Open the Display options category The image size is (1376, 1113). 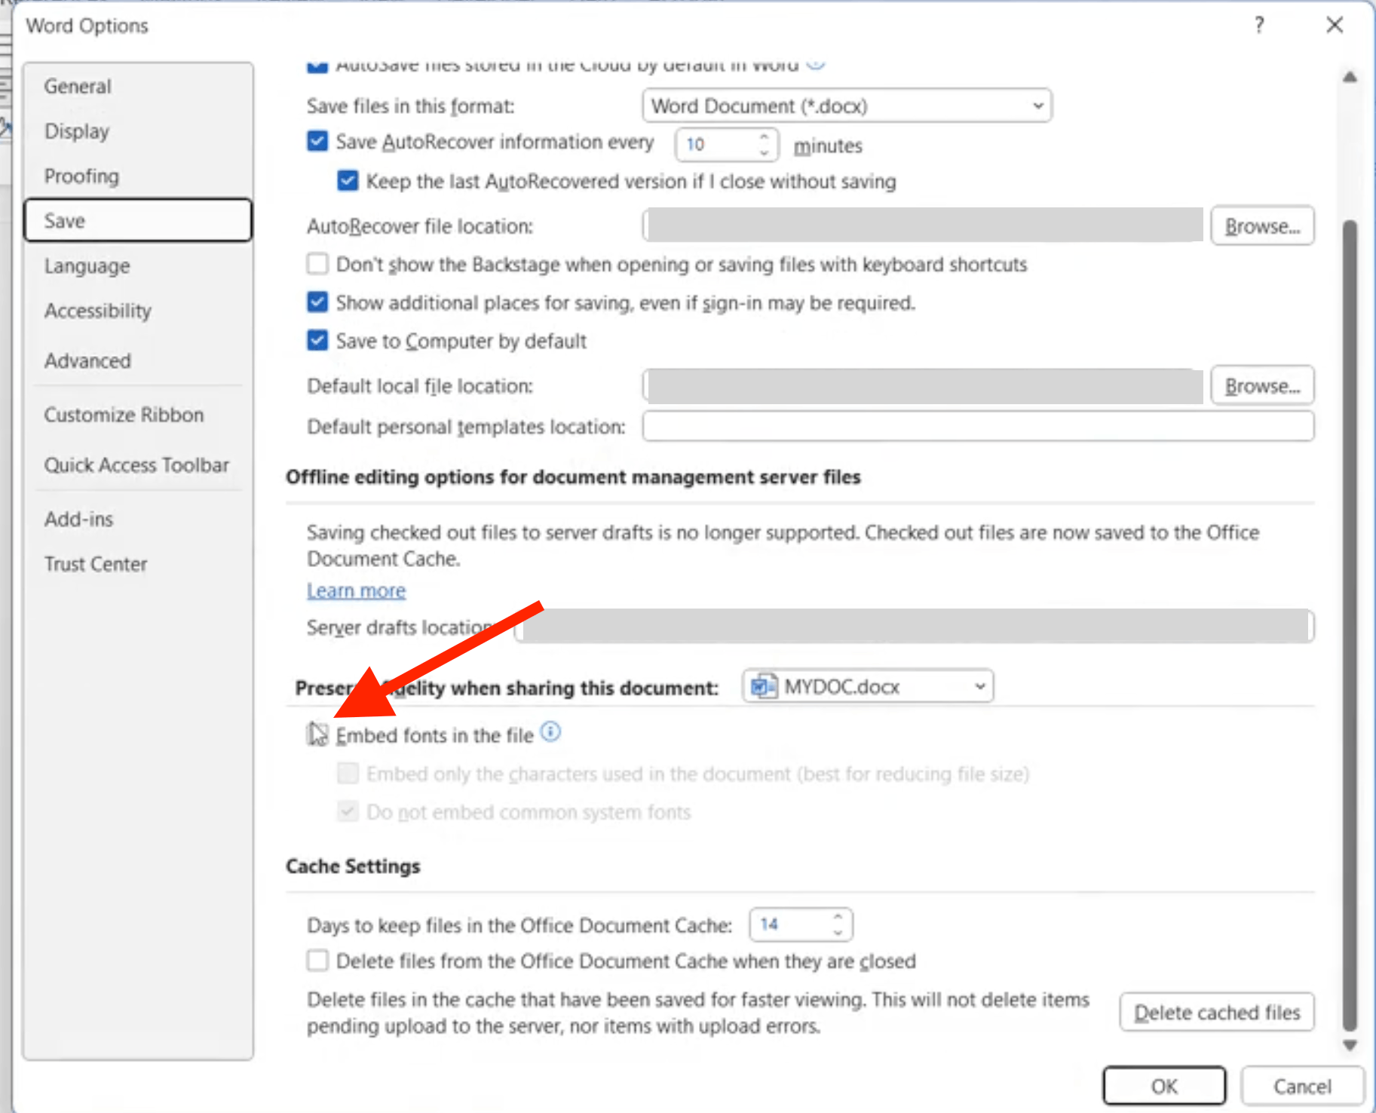coord(138,131)
